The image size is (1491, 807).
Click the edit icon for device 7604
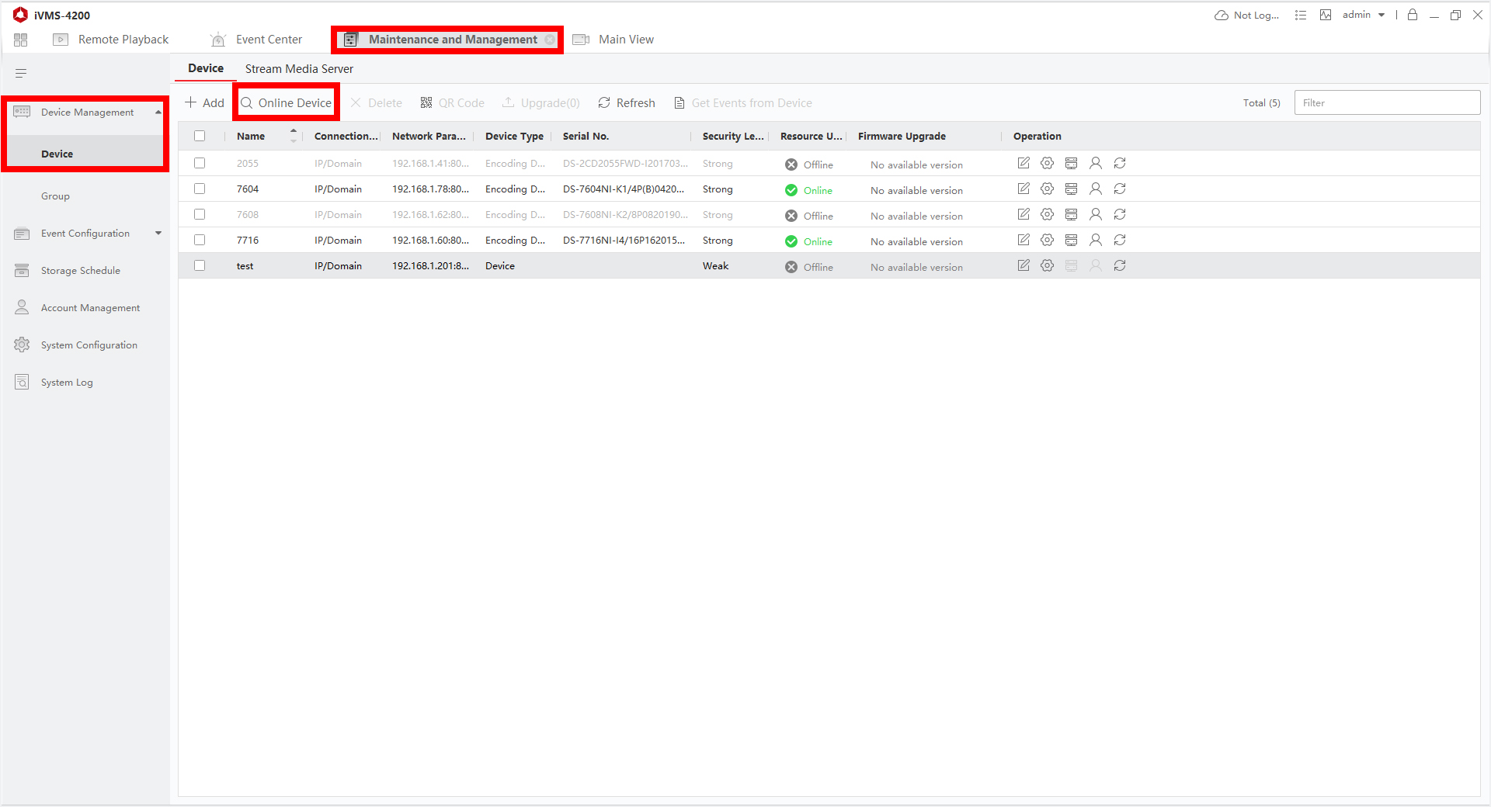(1024, 189)
